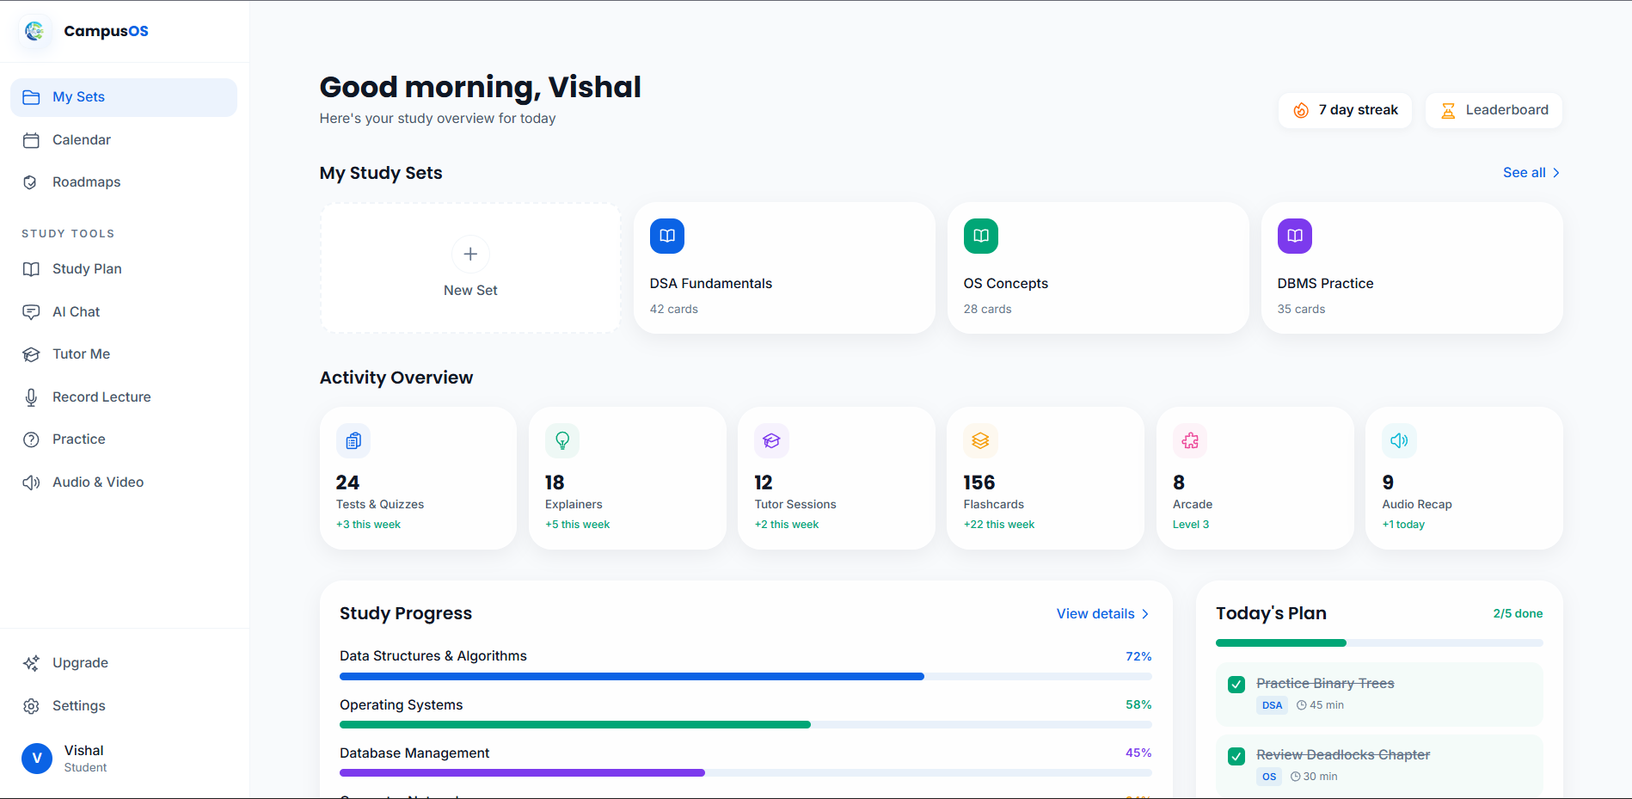Uncheck the Practice Binary Trees task
Screen dimensions: 1632x799
click(x=1236, y=685)
